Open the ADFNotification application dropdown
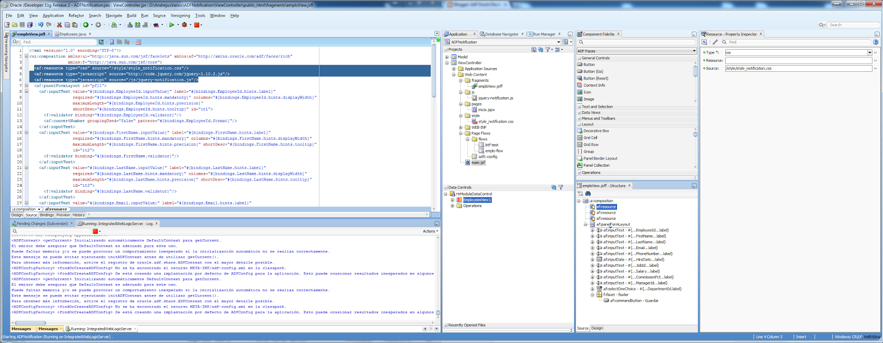The height and width of the screenshot is (343, 883). pyautogui.click(x=558, y=42)
